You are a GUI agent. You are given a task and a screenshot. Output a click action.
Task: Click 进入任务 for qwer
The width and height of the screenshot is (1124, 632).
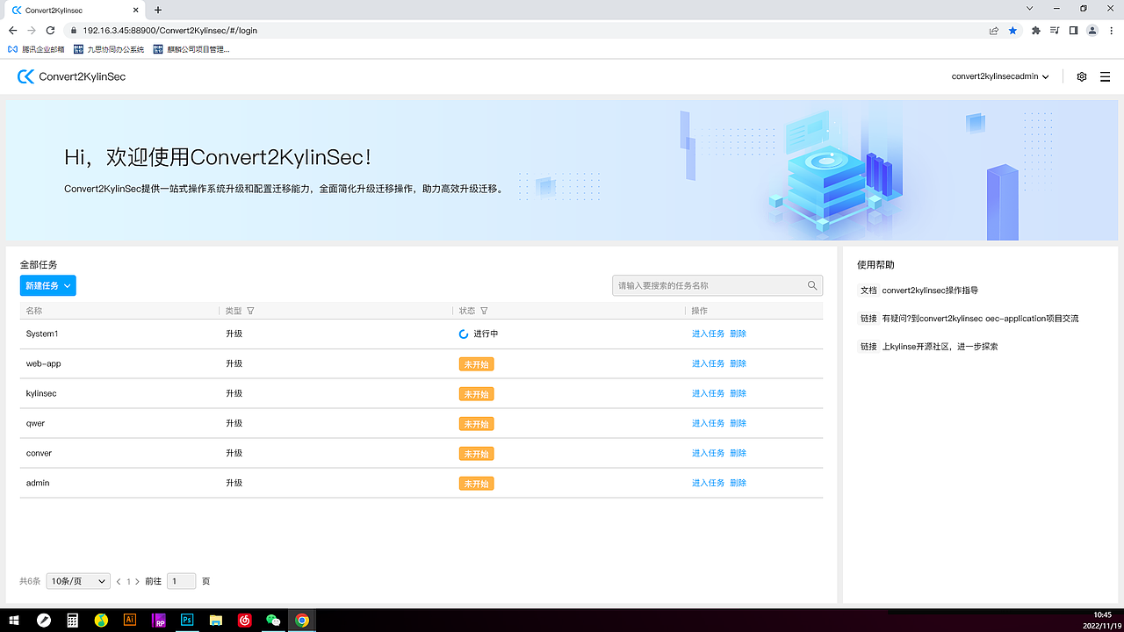pos(708,423)
